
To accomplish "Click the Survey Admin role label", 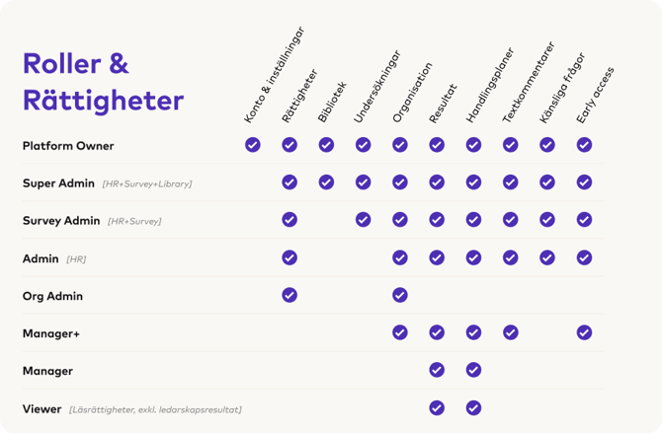I will point(61,221).
